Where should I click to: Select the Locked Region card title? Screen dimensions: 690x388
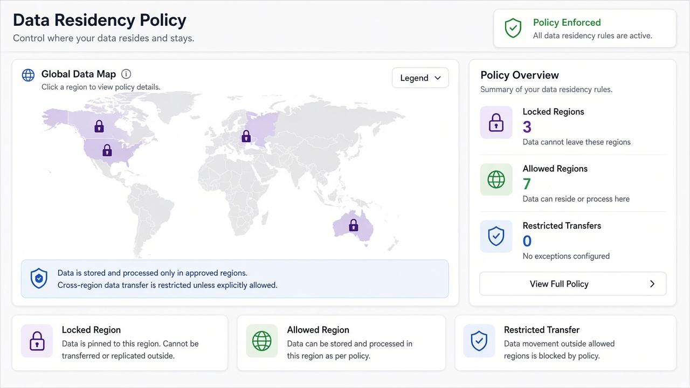point(91,330)
